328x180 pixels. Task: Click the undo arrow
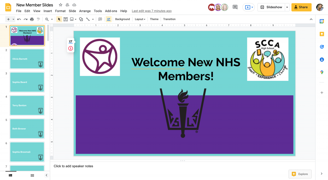point(19,19)
